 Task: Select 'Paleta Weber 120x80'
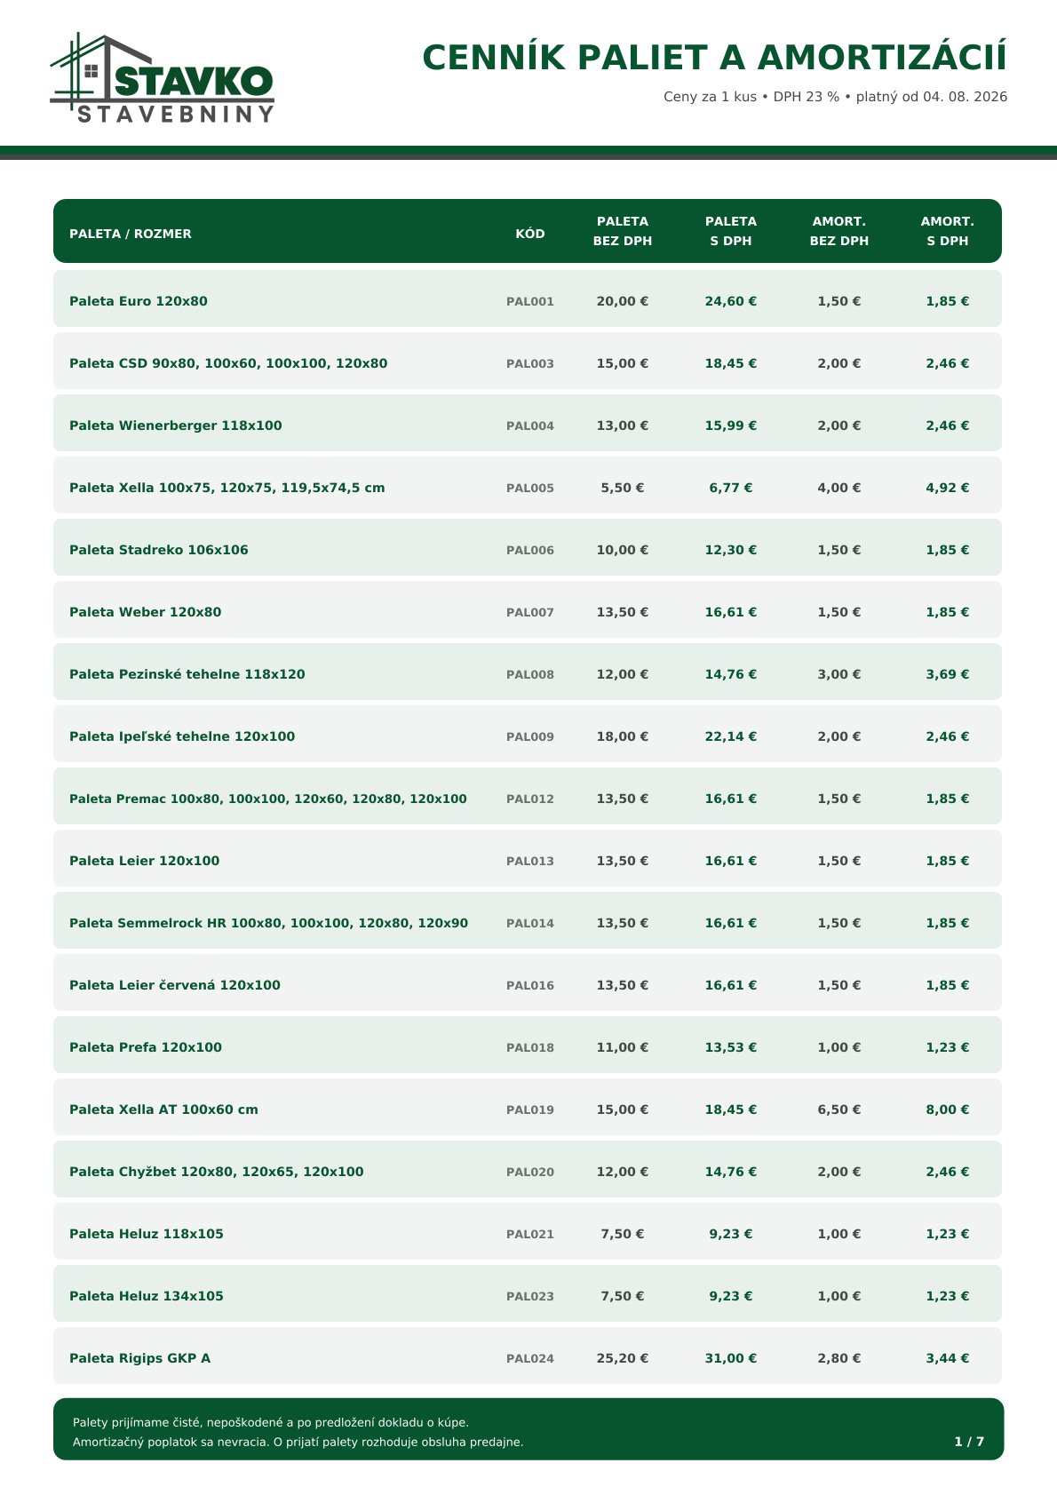pyautogui.click(x=146, y=612)
